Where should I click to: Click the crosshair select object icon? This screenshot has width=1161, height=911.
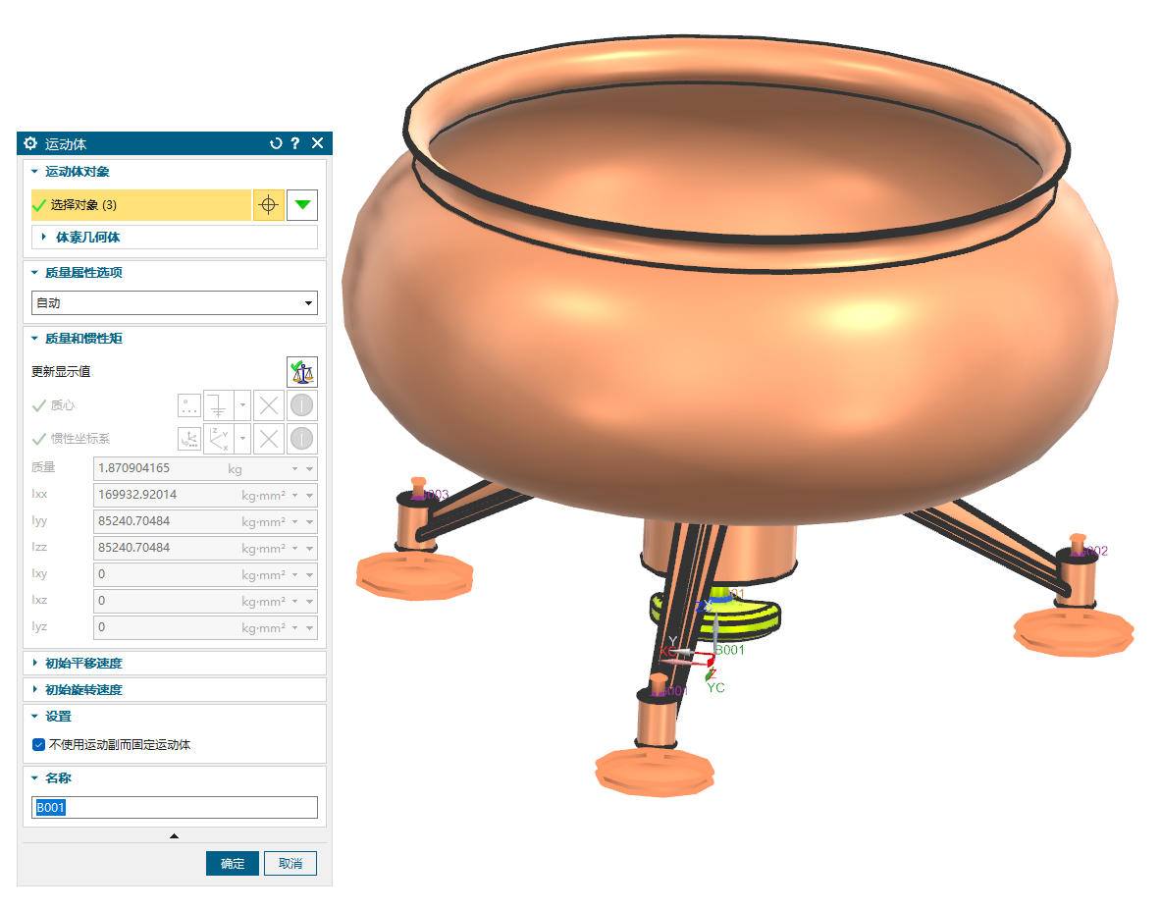[268, 205]
